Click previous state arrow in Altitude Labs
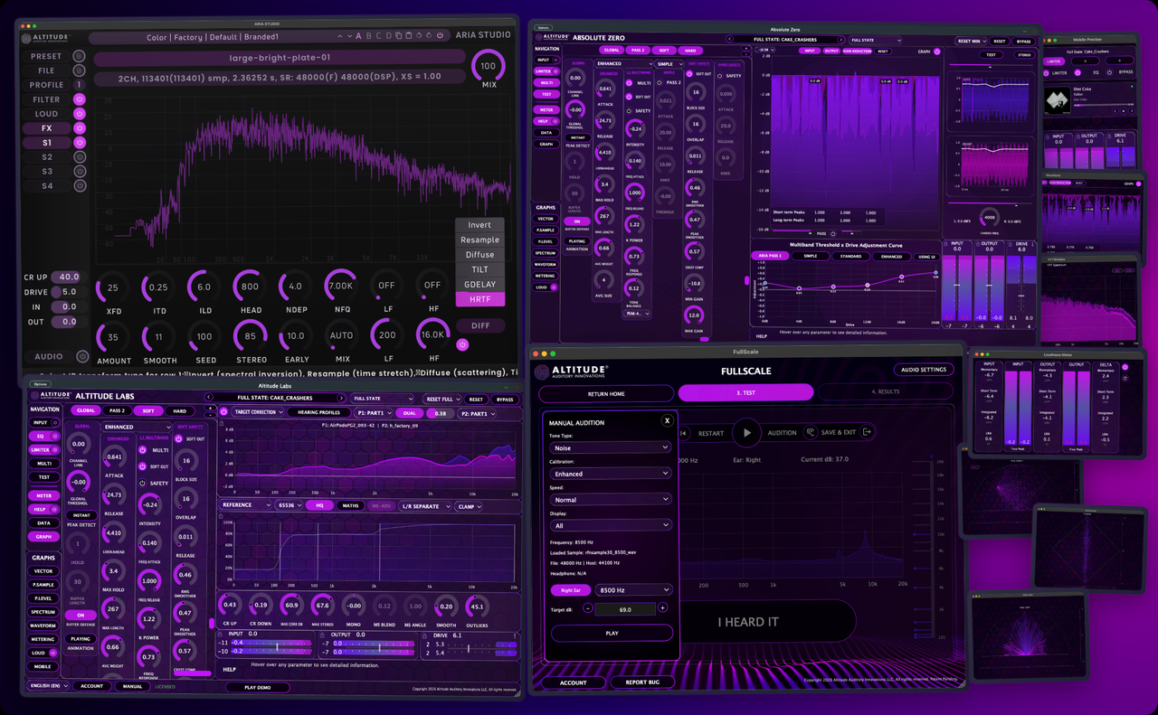The width and height of the screenshot is (1158, 715). [x=209, y=398]
